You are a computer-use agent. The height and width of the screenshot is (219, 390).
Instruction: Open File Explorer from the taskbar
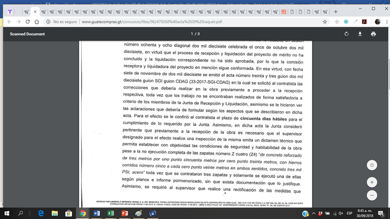(55, 214)
